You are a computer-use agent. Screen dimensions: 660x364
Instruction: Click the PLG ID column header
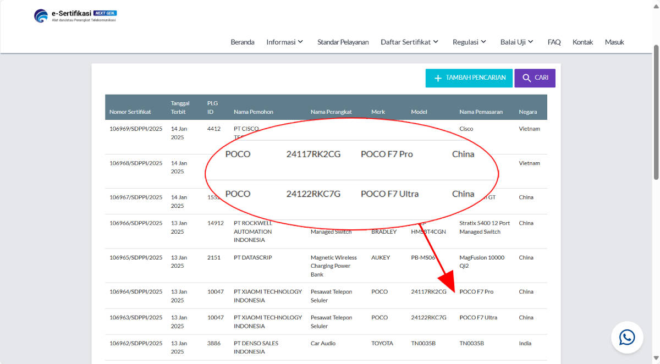(x=213, y=107)
